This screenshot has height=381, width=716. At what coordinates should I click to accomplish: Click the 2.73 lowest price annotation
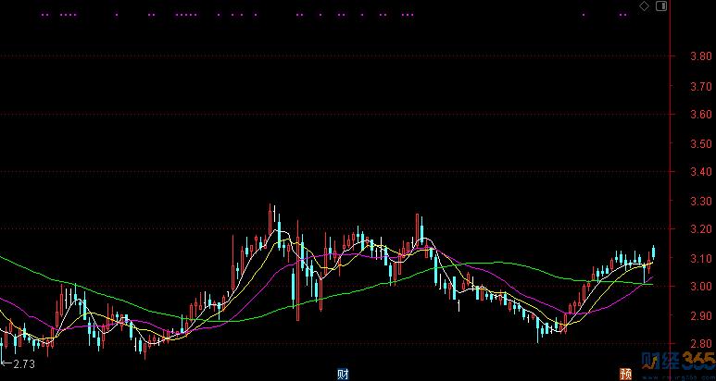tap(24, 364)
